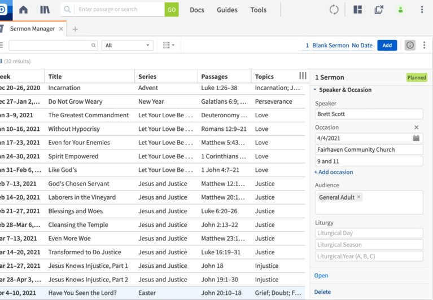
Task: Click the close all panels icon
Action: pos(379,10)
